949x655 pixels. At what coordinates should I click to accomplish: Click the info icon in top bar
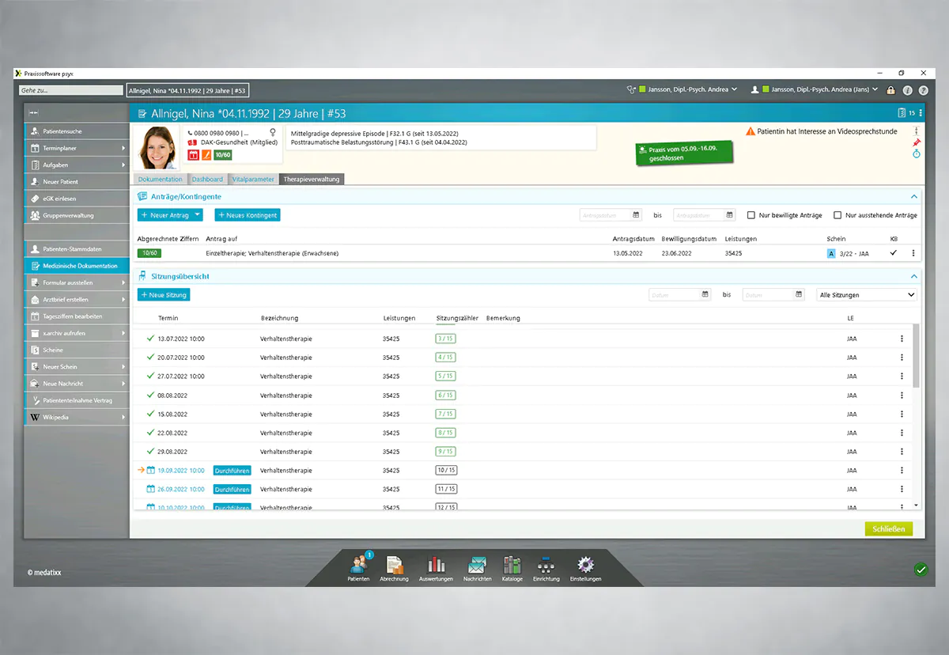(907, 90)
